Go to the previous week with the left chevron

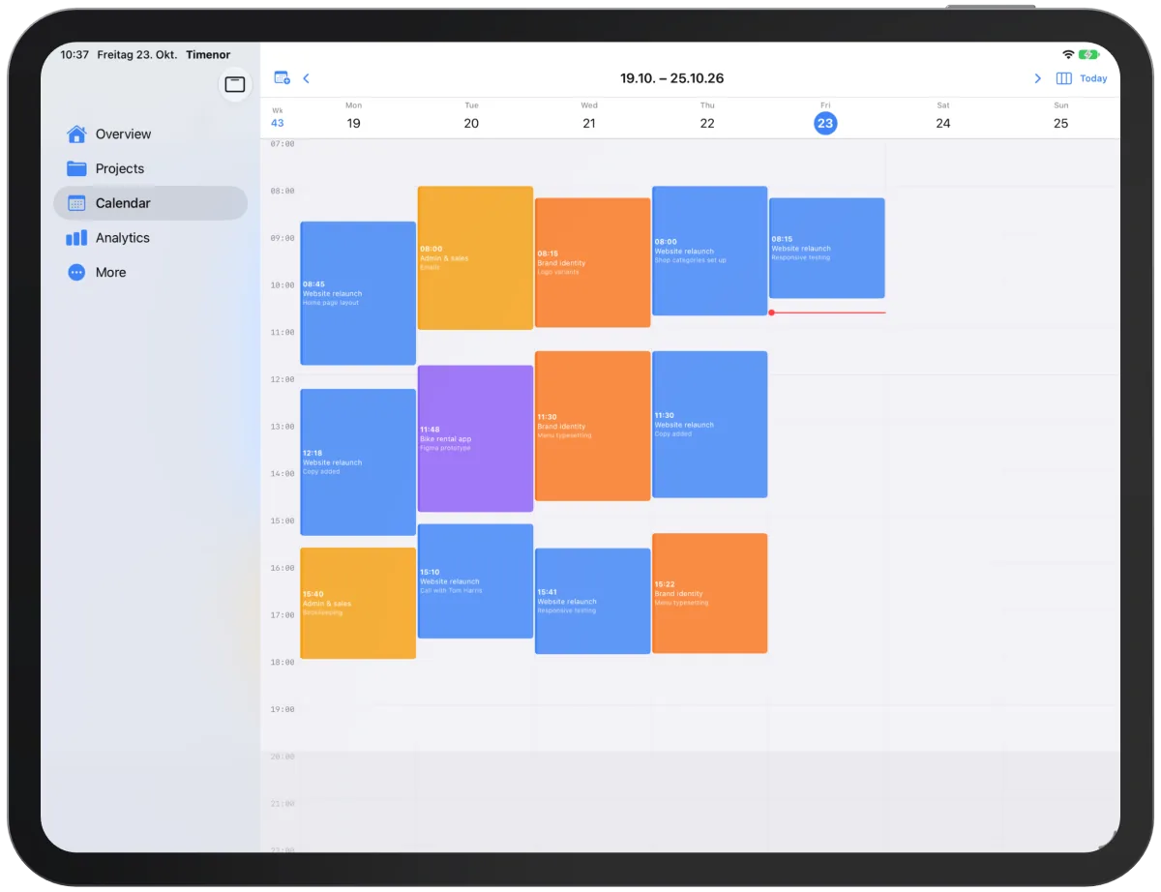[306, 78]
